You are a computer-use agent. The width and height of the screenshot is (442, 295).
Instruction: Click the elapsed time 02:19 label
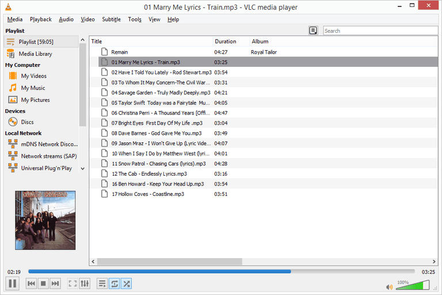[x=14, y=272]
